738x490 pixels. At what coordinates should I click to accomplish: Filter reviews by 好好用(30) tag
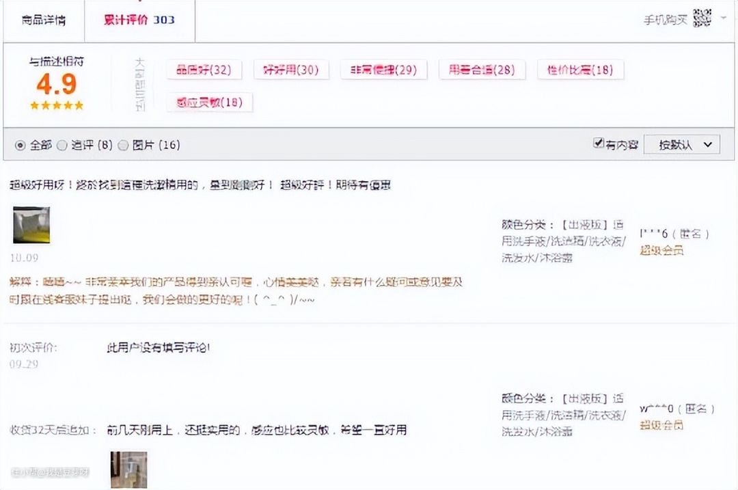(x=291, y=70)
